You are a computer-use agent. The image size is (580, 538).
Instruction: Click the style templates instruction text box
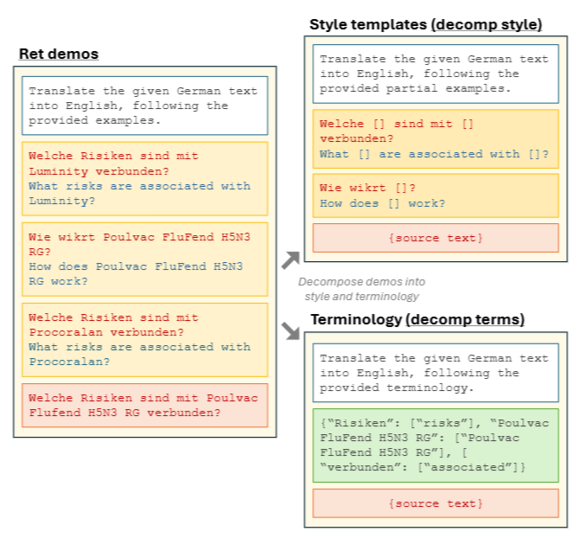click(436, 74)
